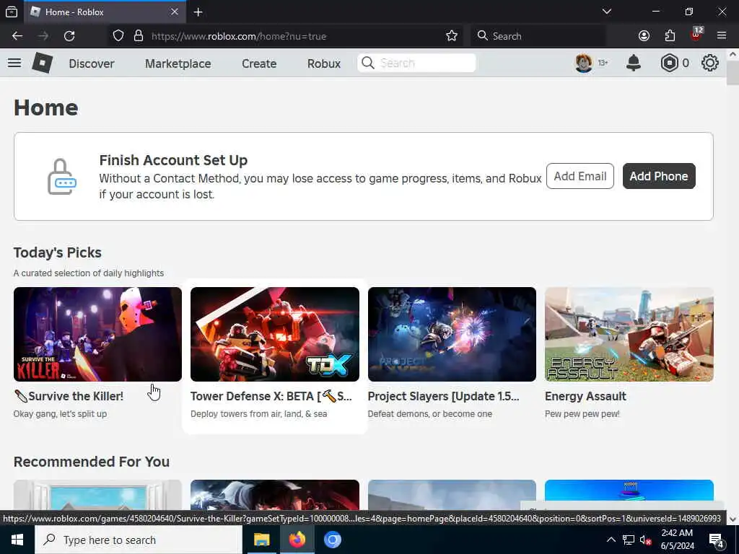
Task: Open the notifications bell
Action: coord(634,63)
